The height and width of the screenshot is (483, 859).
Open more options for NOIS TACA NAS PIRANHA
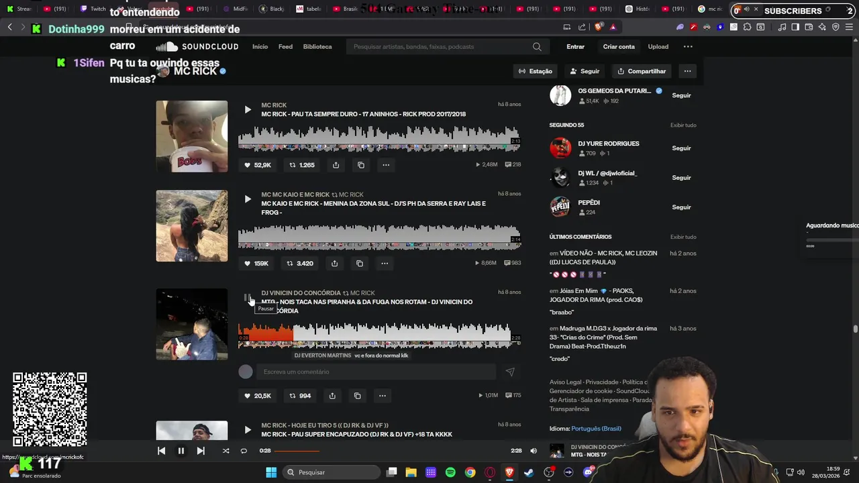[383, 396]
